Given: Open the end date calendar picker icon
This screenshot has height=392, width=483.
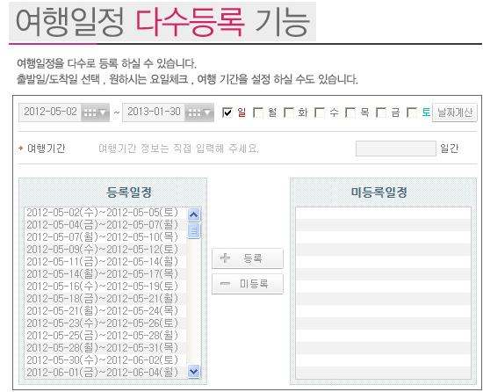Looking at the screenshot, I should pyautogui.click(x=199, y=113).
